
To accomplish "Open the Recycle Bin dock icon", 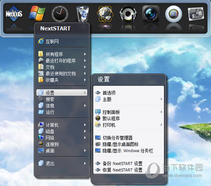I will pyautogui.click(x=83, y=14).
